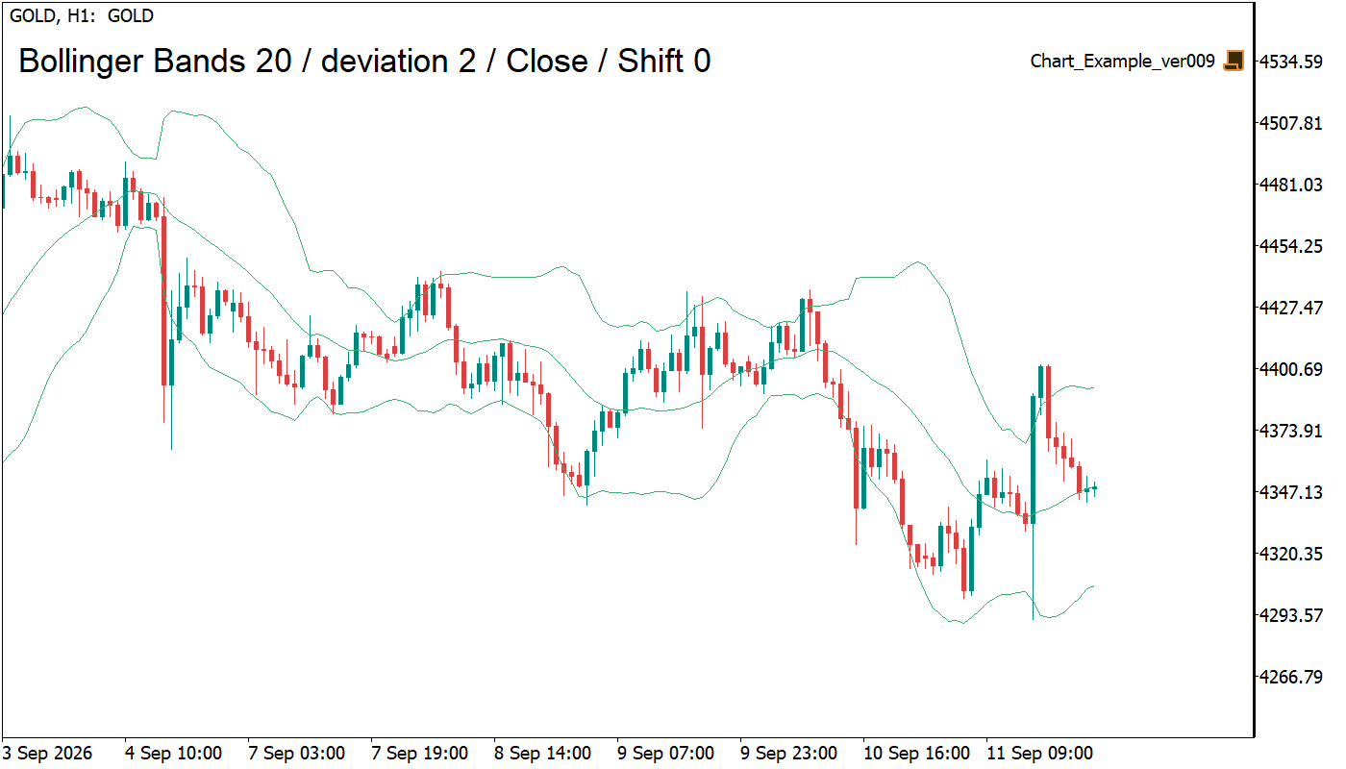Click the 4534.59 price level on the scale
The height and width of the screenshot is (769, 1346).
[x=1291, y=62]
